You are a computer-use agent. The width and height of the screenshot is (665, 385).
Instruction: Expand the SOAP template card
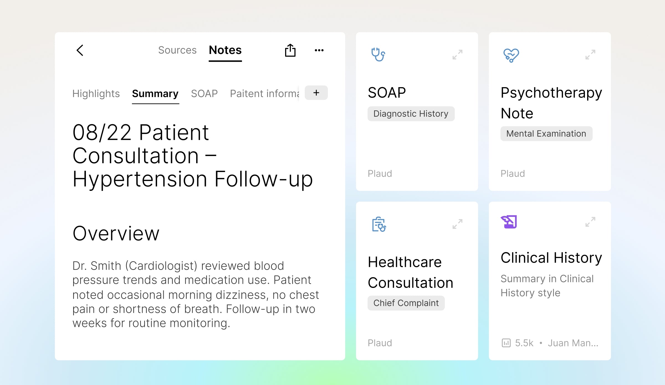[457, 54]
